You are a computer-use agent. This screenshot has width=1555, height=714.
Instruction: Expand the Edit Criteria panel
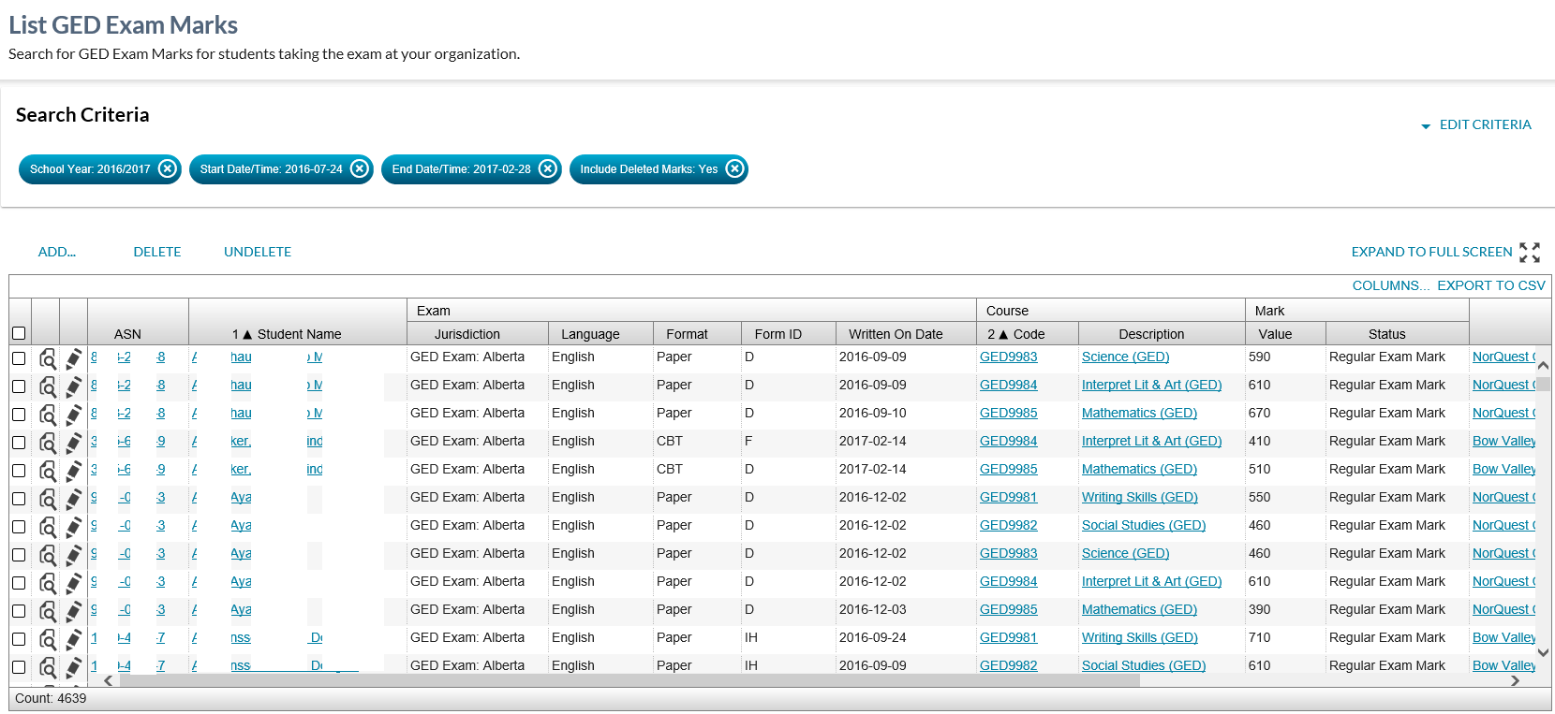coord(1484,124)
